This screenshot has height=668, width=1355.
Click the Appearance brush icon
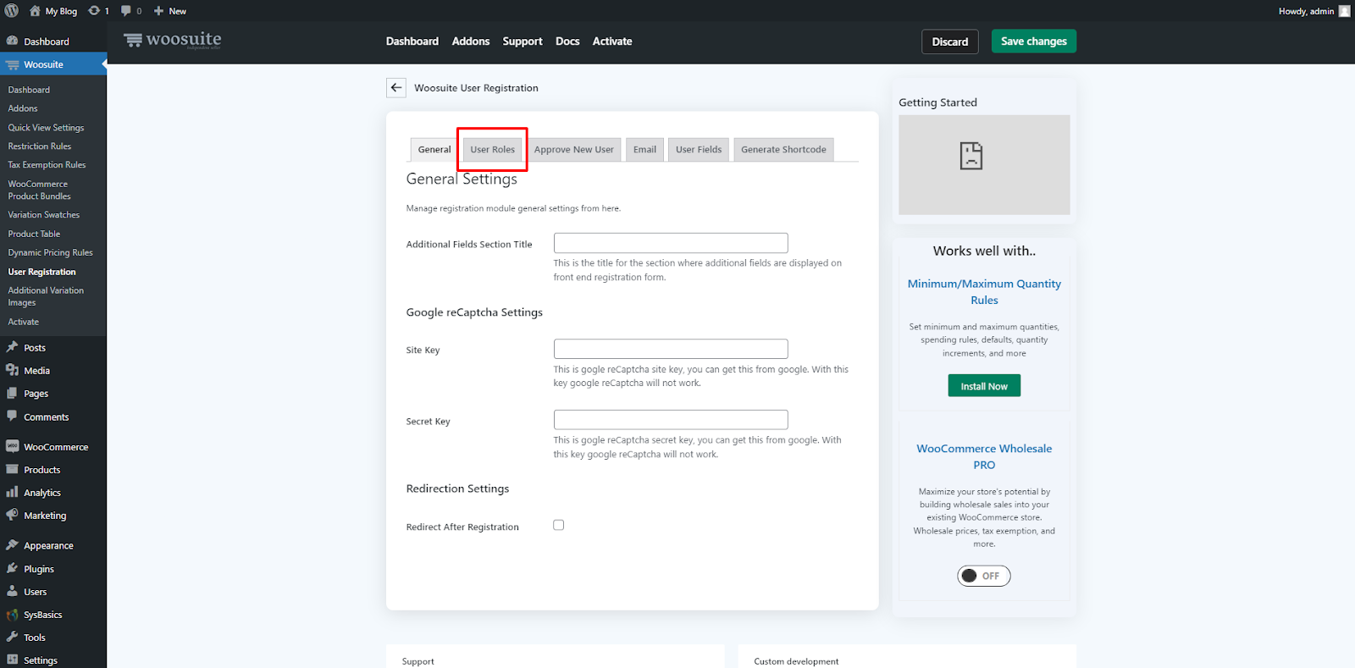pos(12,545)
